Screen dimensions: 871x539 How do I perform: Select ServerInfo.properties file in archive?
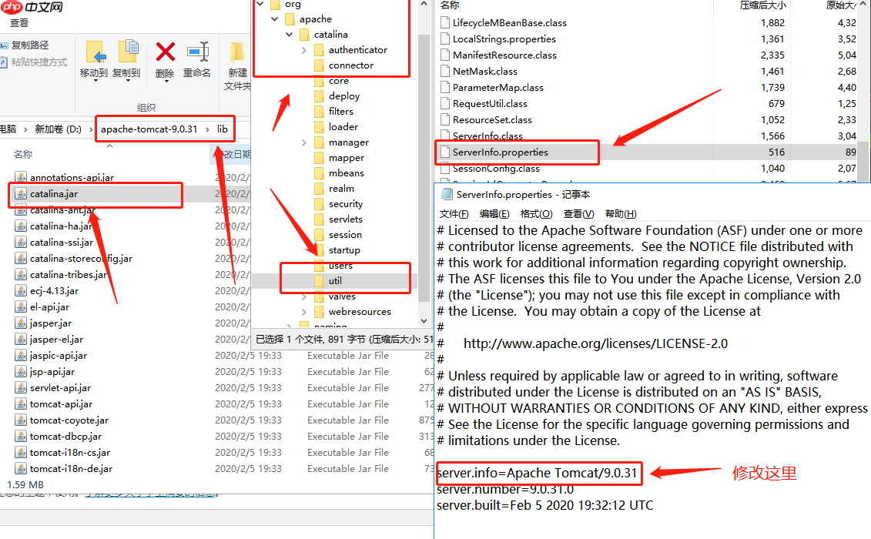point(500,152)
